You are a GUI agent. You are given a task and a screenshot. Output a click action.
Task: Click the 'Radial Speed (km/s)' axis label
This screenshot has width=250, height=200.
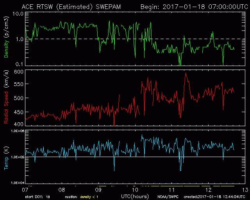[6, 97]
